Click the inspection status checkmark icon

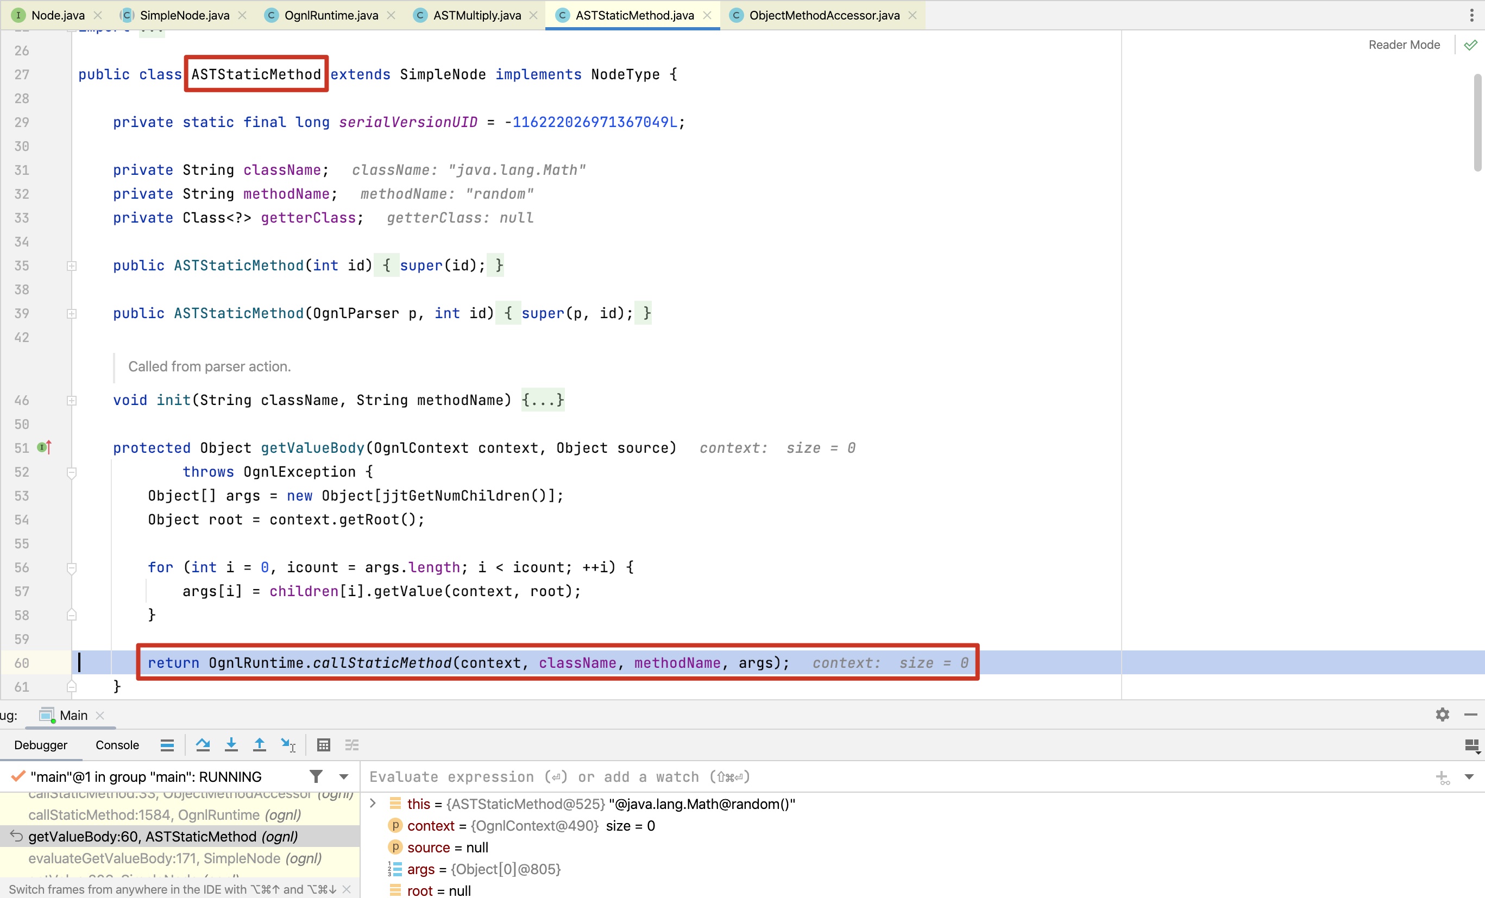coord(1470,45)
